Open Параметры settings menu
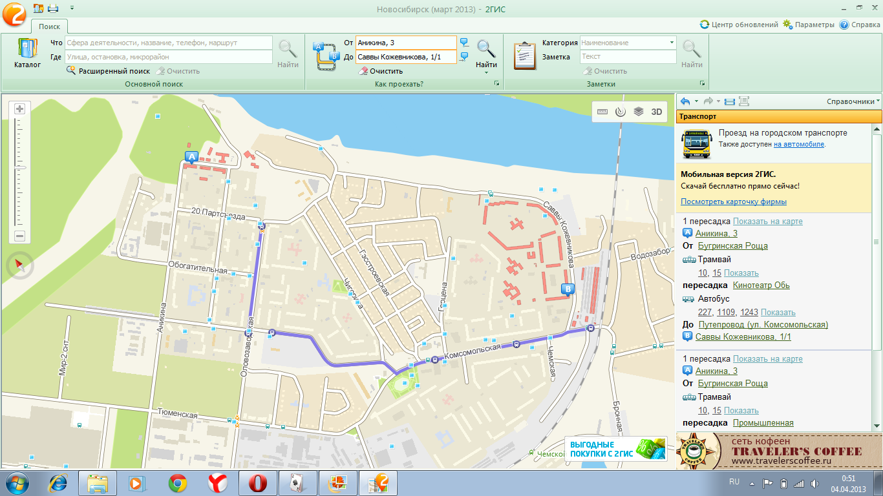This screenshot has width=883, height=496. coord(809,25)
